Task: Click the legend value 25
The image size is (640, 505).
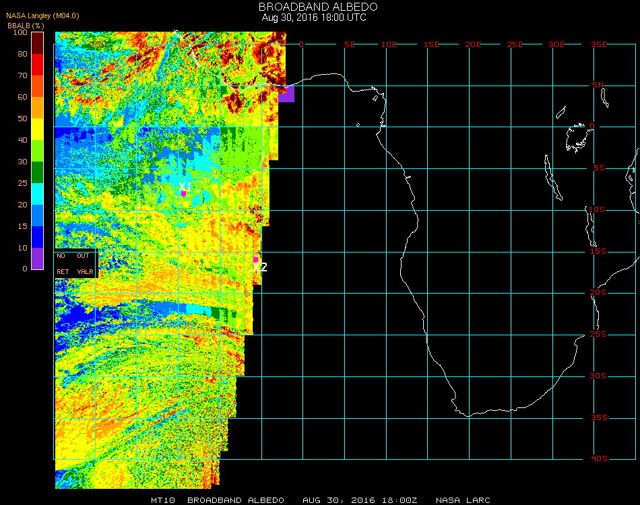Action: [x=22, y=183]
